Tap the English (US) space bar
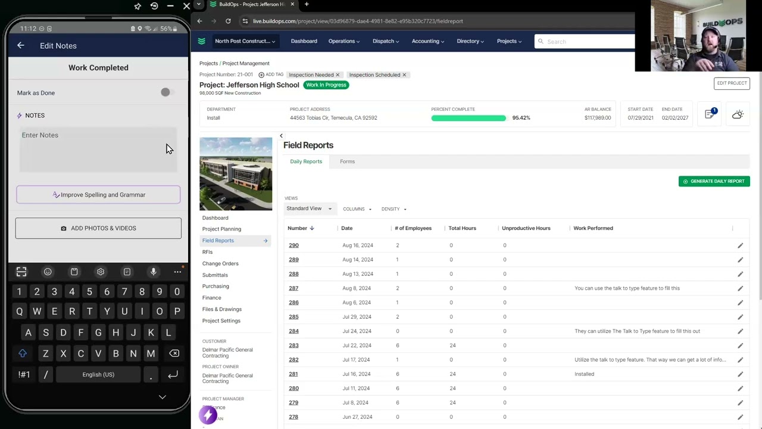 point(98,375)
